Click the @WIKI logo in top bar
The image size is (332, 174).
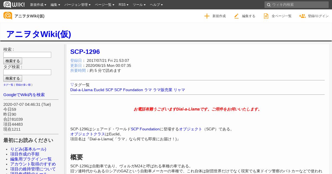(14, 4)
